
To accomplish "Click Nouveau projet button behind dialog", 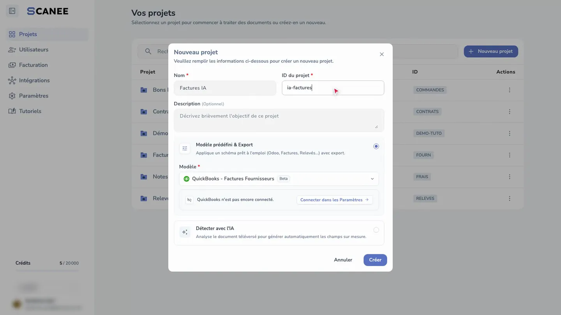I will coord(491,51).
